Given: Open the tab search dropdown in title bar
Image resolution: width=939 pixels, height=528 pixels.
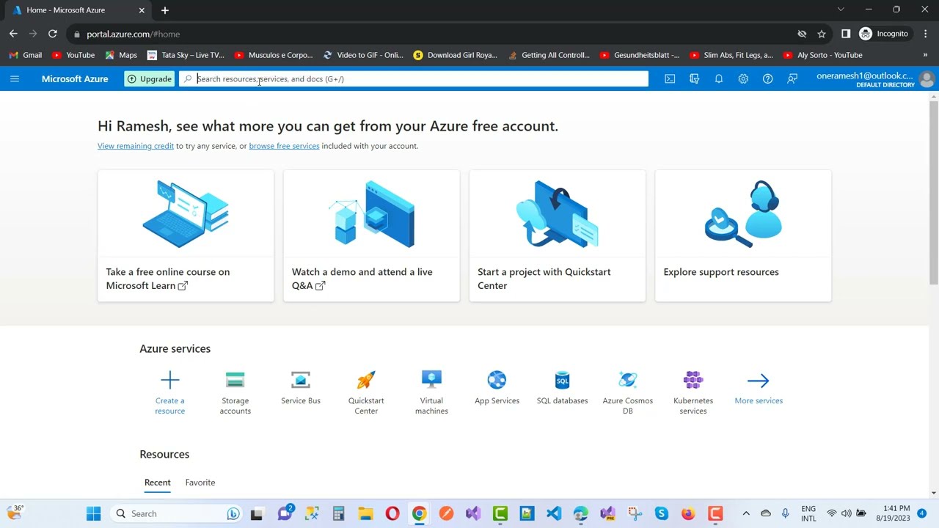Looking at the screenshot, I should click(841, 10).
